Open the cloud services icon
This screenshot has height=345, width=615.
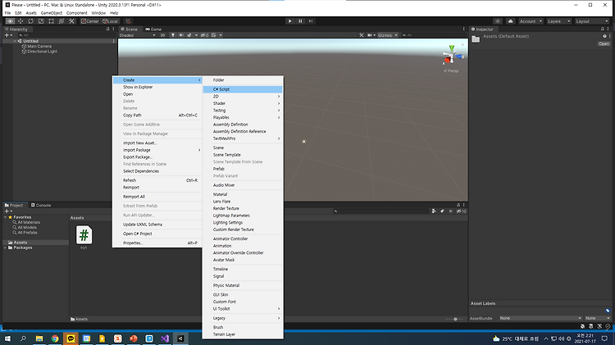[x=510, y=21]
